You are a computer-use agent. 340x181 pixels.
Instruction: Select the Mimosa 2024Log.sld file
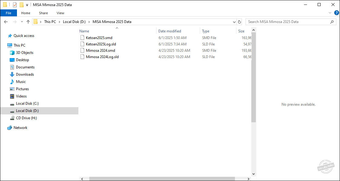[x=102, y=57]
